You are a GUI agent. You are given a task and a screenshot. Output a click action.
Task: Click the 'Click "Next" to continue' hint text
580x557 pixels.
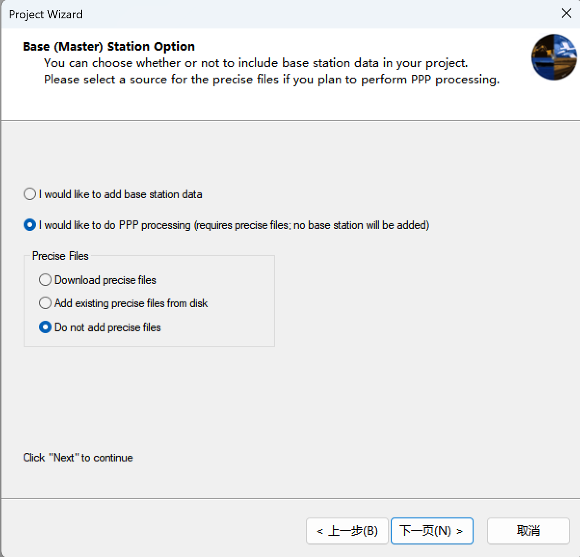[78, 458]
